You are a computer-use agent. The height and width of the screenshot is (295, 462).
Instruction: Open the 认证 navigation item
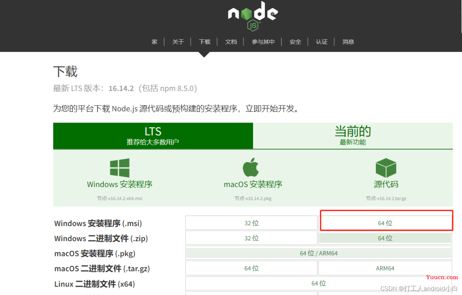[x=322, y=42]
